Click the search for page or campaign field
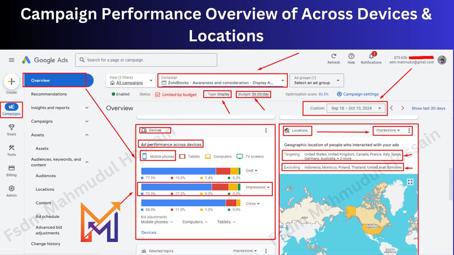Viewport: 454px width, 255px height. [146, 60]
